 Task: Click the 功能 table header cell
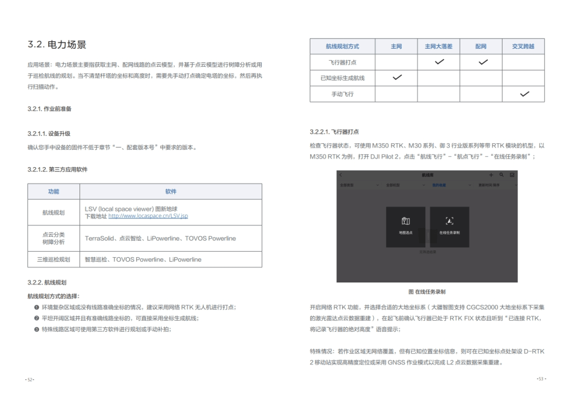click(53, 192)
